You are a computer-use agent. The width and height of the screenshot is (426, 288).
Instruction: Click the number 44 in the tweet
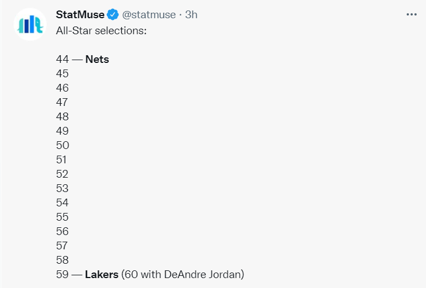[x=62, y=59]
